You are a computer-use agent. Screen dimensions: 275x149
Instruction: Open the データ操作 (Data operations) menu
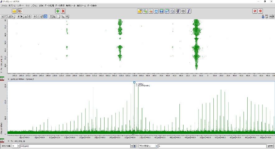click(x=92, y=6)
